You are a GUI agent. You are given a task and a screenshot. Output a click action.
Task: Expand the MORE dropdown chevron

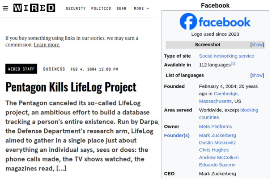(148, 9)
